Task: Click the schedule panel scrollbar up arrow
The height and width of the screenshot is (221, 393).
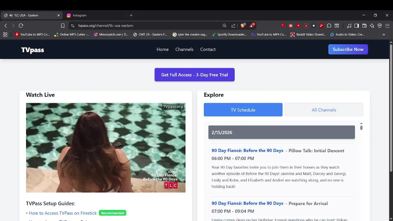Action: tap(361, 123)
